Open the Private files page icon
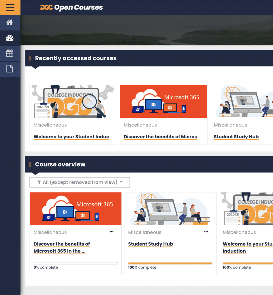The image size is (273, 295). (x=10, y=69)
